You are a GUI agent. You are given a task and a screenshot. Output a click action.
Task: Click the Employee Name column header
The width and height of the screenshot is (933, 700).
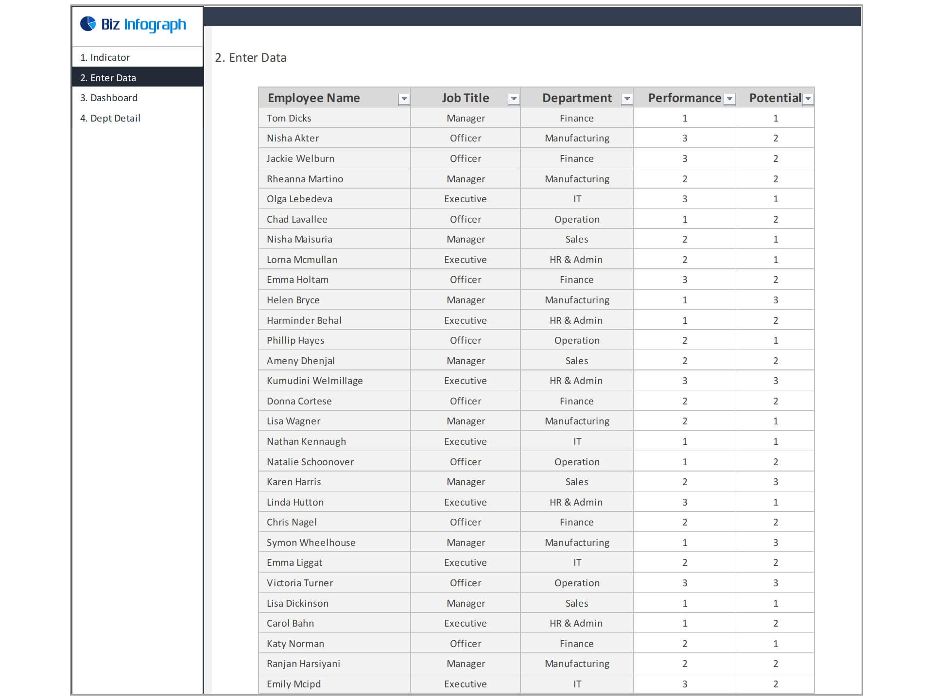tap(314, 98)
